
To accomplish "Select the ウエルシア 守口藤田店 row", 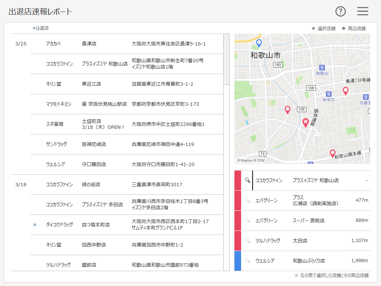I will [127, 164].
